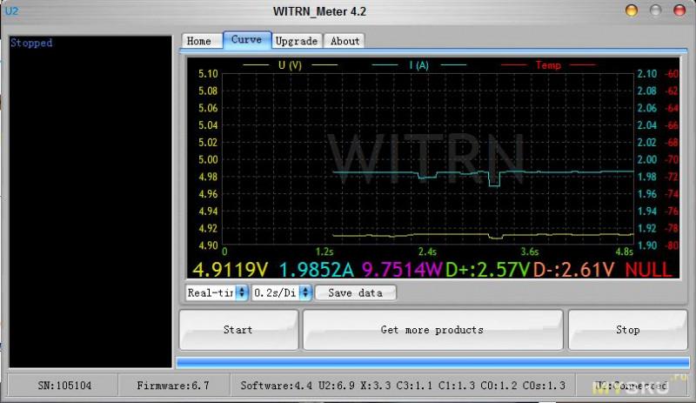Click the SN:105104 status entry
Screen dimensions: 696x403
click(64, 386)
